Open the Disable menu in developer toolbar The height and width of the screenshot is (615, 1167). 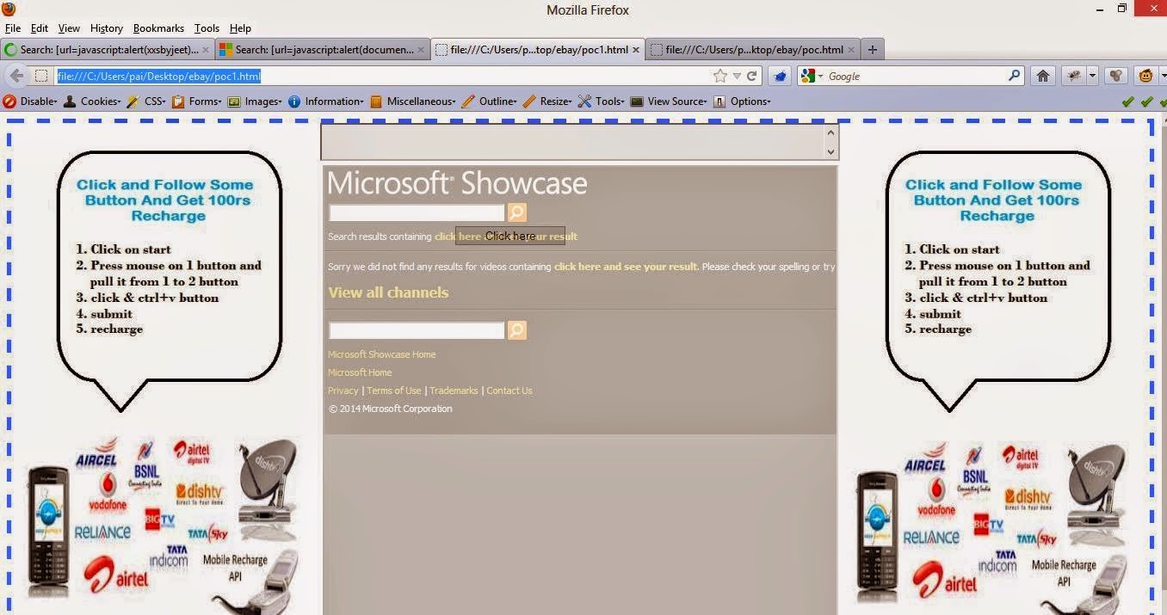point(30,101)
